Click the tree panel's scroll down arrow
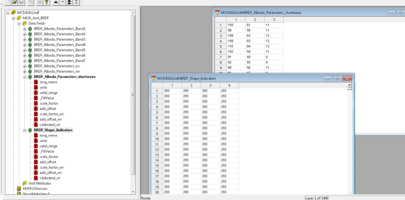This screenshot has height=200, width=405. pos(133,192)
